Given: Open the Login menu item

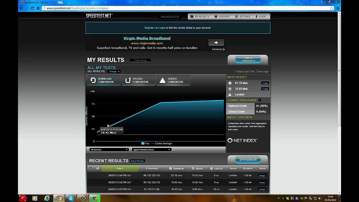Looking at the screenshot, I should [x=261, y=17].
